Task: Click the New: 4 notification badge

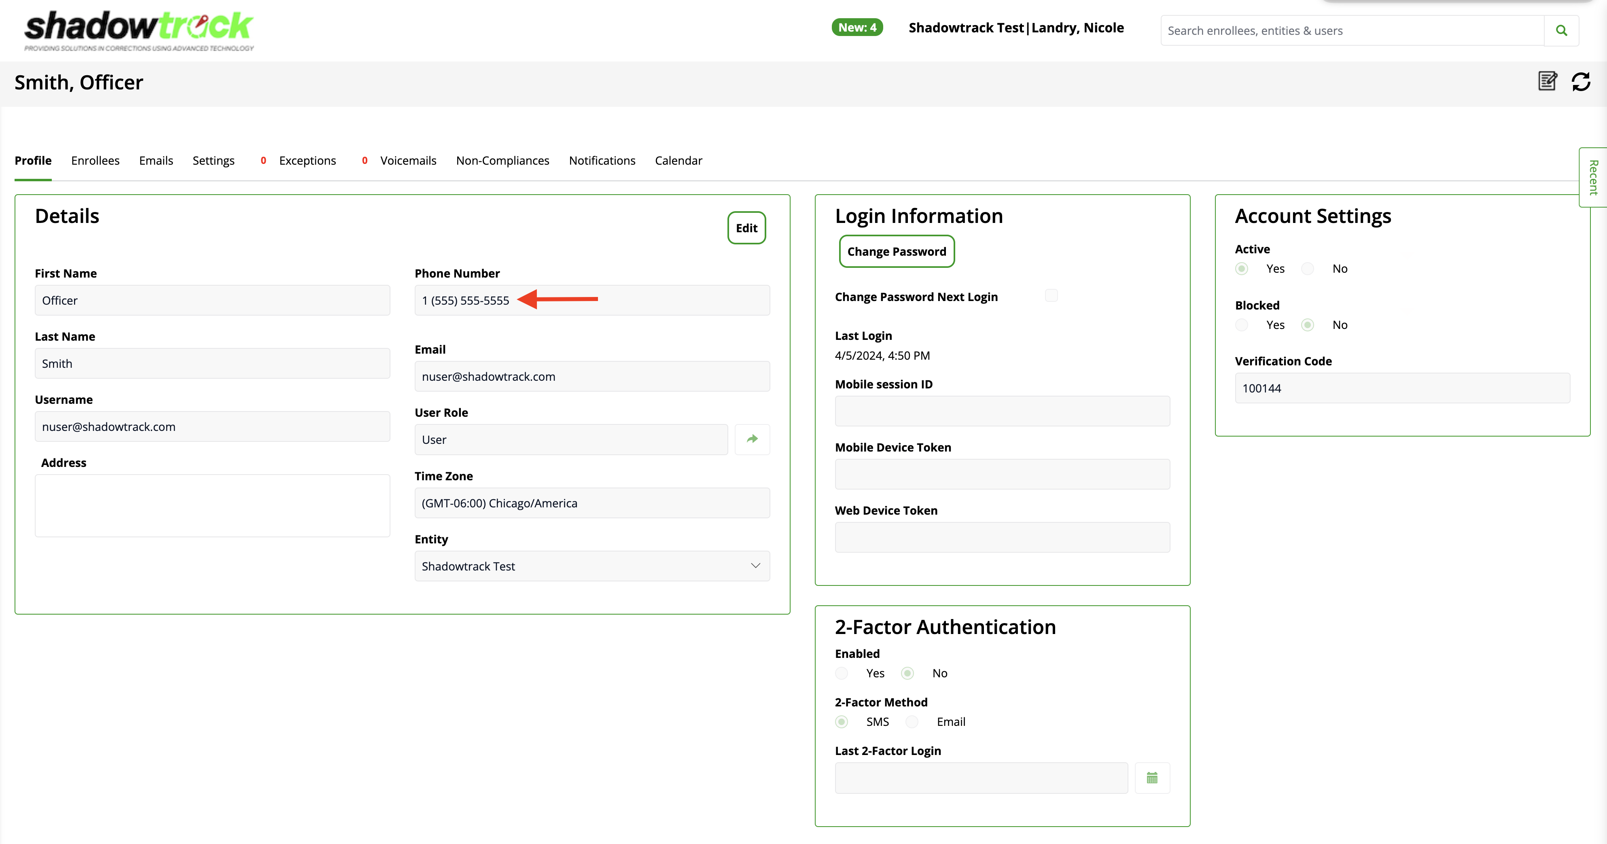Action: click(x=857, y=28)
